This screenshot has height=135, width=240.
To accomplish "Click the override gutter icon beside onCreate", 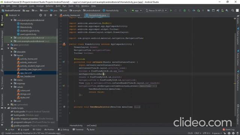I will tap(64, 62).
